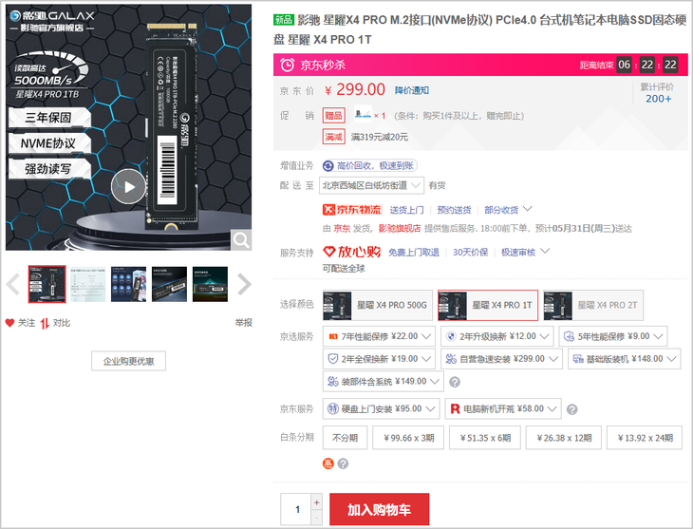693x529 pixels.
Task: Open 降价通知 price drop alert link
Action: click(x=412, y=91)
